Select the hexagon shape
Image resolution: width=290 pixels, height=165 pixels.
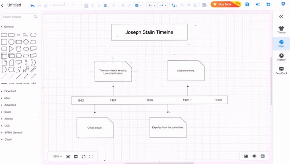4,49
